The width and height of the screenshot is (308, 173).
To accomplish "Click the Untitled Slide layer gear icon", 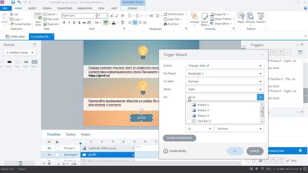I will [300, 150].
